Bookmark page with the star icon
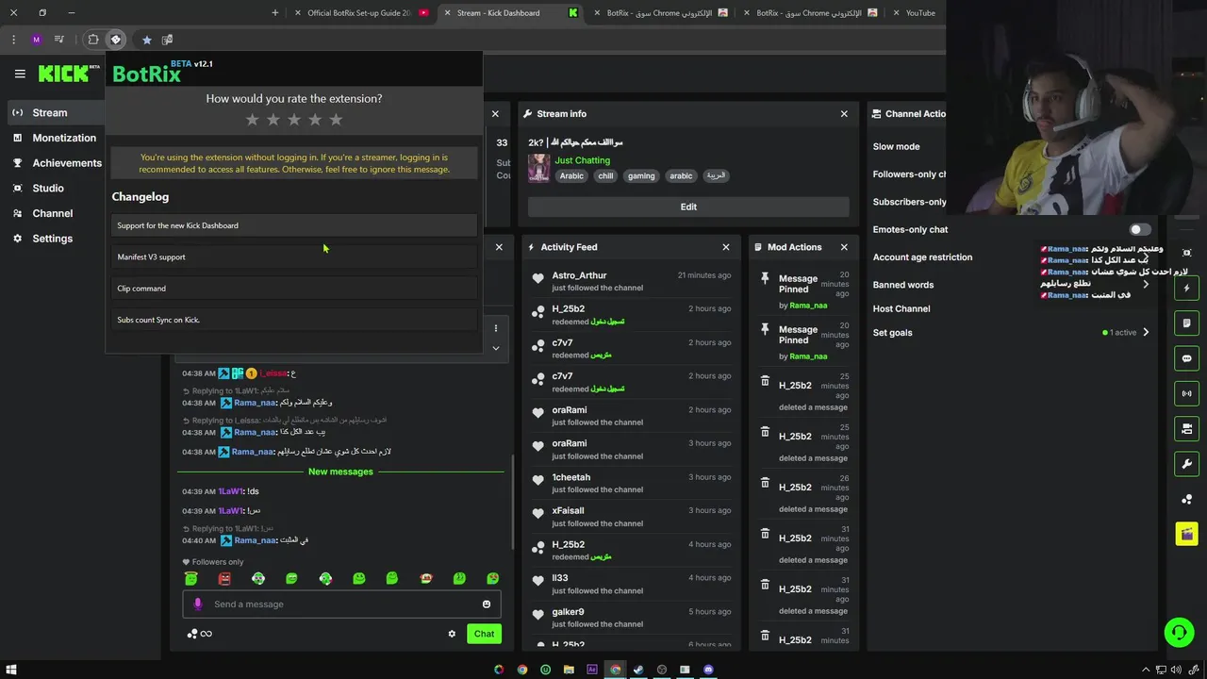The image size is (1207, 679). 146,40
